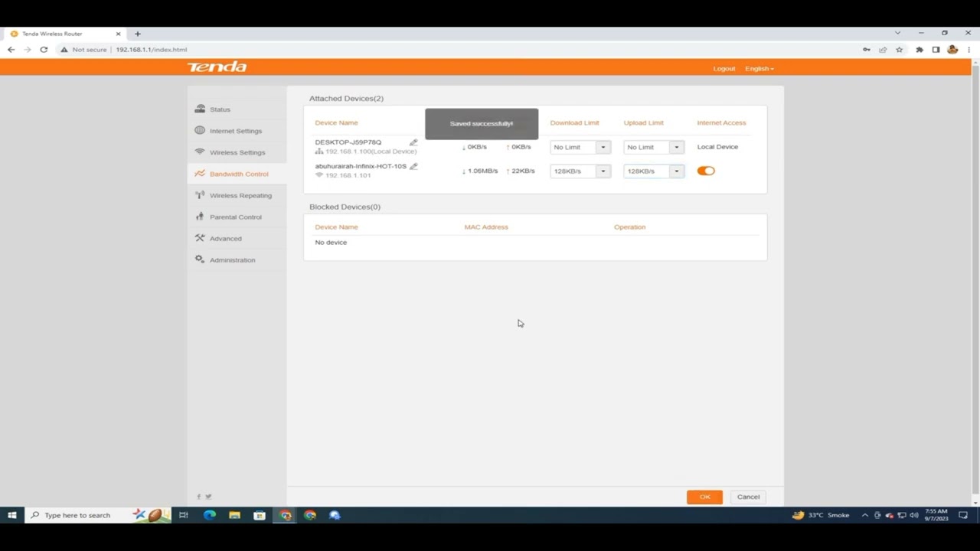Open volume control in system tray

pyautogui.click(x=913, y=515)
